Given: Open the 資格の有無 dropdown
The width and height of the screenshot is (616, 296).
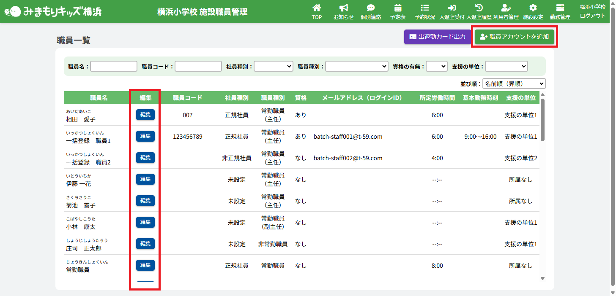Looking at the screenshot, I should point(436,66).
